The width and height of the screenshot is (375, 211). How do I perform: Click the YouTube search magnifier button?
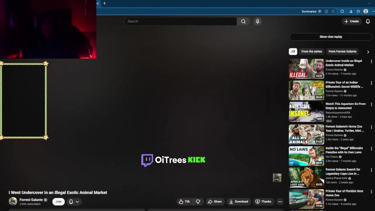pyautogui.click(x=243, y=21)
